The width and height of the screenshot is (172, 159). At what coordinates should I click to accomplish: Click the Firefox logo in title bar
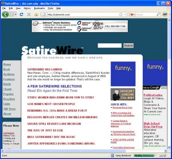pos(3,3)
